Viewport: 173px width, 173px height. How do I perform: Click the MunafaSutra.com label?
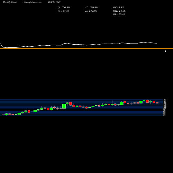click(x=33, y=2)
